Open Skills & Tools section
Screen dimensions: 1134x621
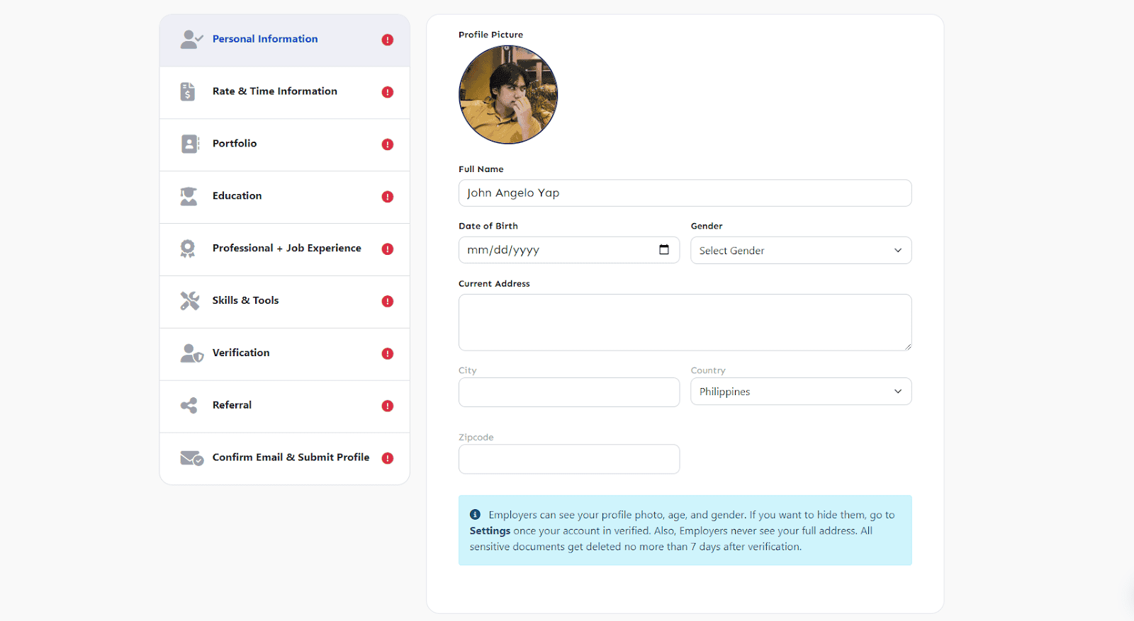[x=285, y=302]
